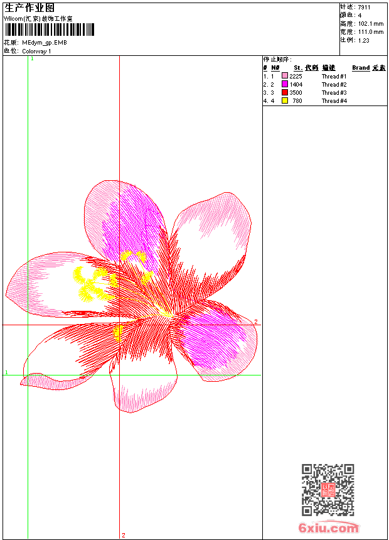Click the yellow stamen stitches on the flower
389x540 pixels.
click(x=91, y=284)
